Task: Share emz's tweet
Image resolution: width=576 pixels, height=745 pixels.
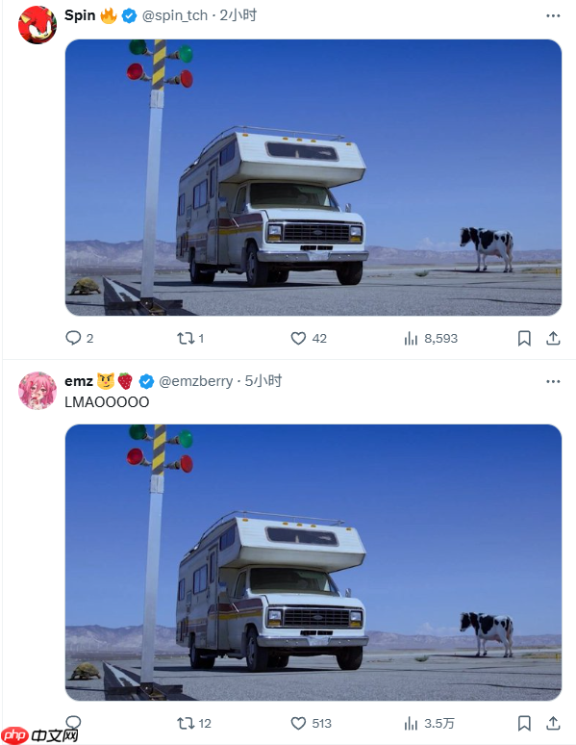Action: tap(553, 723)
